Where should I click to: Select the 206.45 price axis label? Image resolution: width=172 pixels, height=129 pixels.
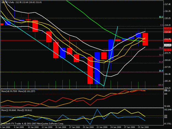[168, 74]
